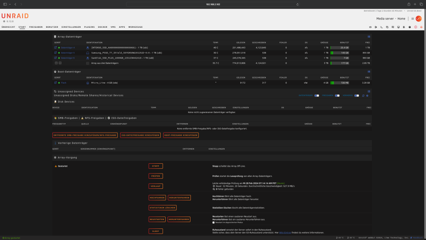Image resolution: width=426 pixels, height=240 pixels.
Task: Click the USB icon next to Micro_Line
Action: [87, 83]
